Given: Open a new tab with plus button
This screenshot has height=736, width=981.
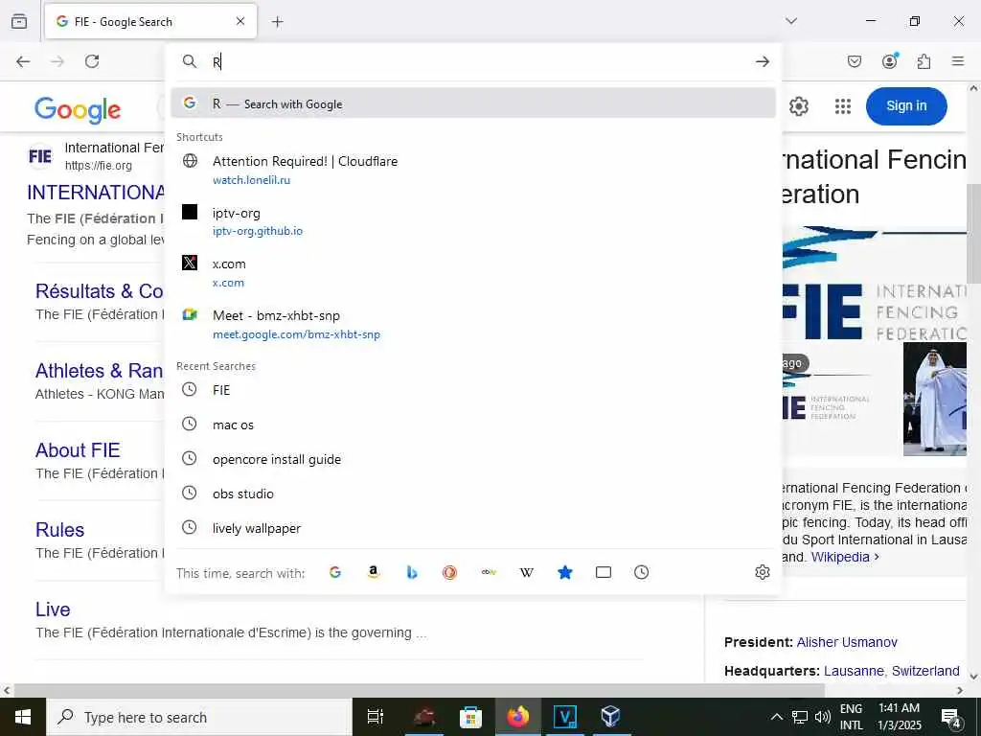Looking at the screenshot, I should pos(277,22).
